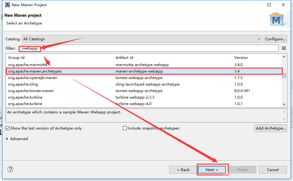Sort by Artifact Id column header
This screenshot has width=293, height=181.
coord(173,57)
